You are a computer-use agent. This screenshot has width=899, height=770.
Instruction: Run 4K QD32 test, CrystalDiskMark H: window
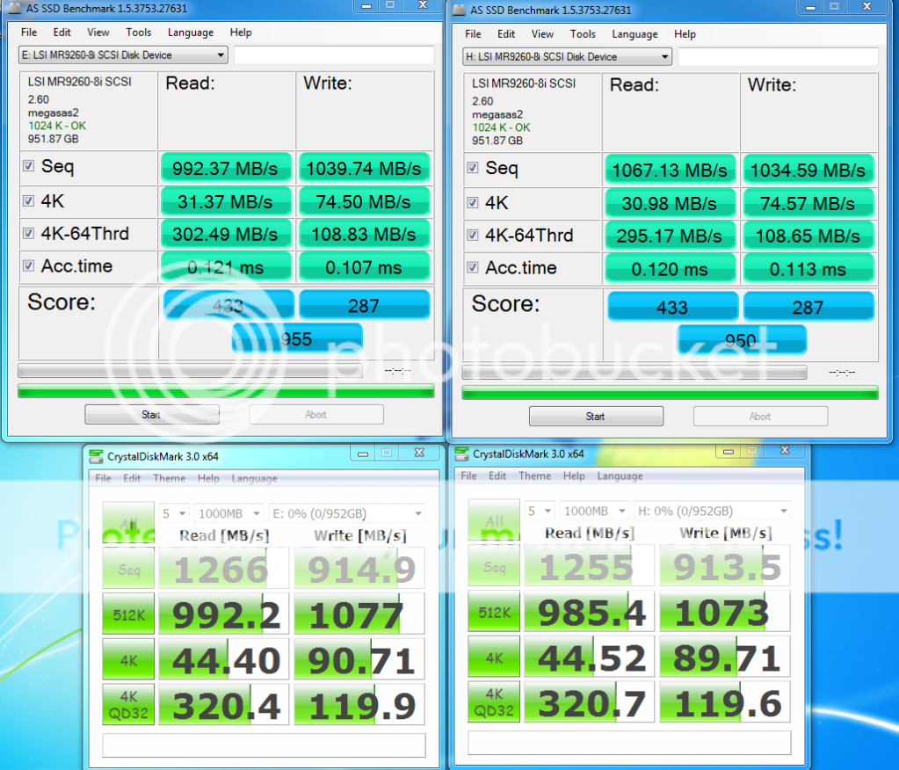pos(494,702)
